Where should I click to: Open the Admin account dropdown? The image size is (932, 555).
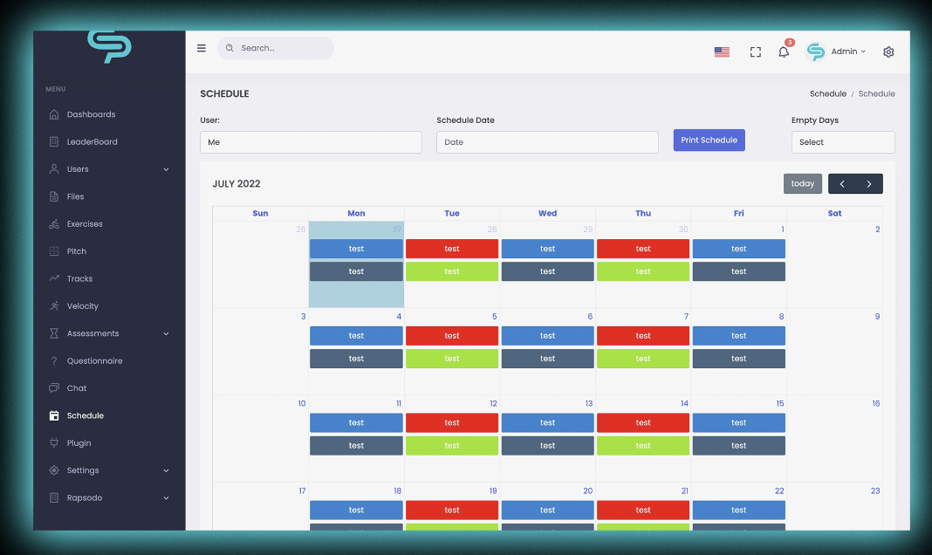coord(837,51)
